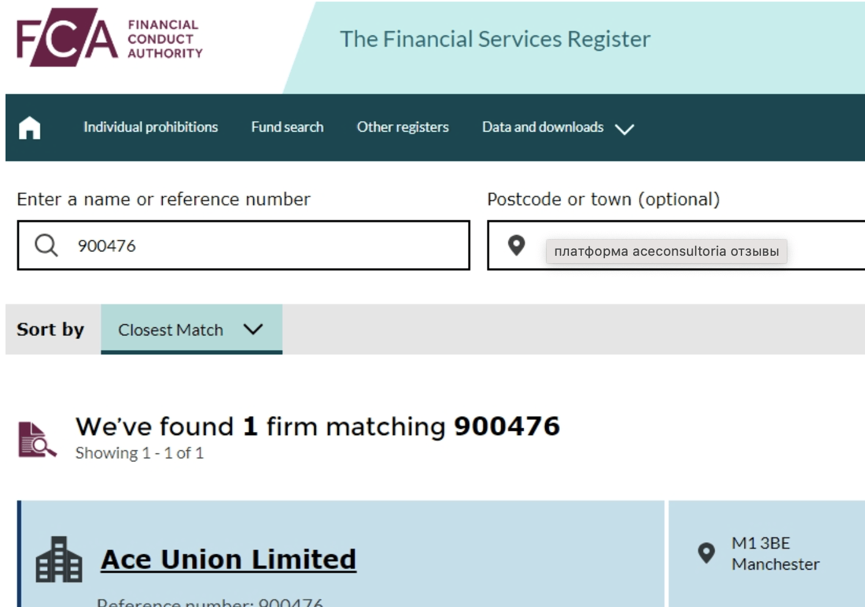
Task: Click the Sort by dropdown arrow
Action: tap(253, 329)
